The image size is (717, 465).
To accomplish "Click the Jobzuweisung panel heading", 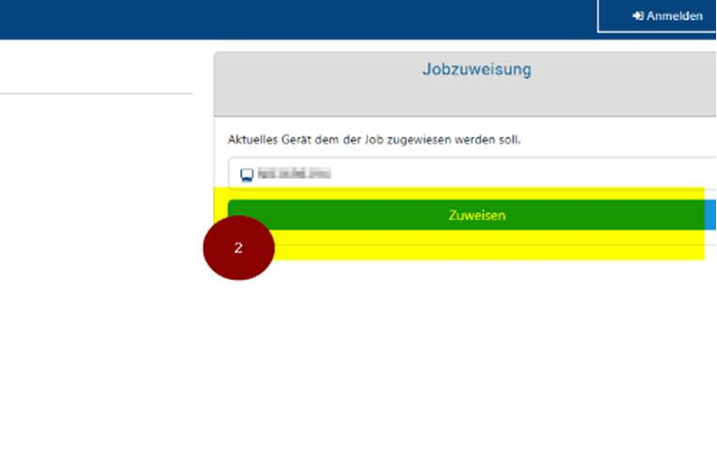I will 477,69.
